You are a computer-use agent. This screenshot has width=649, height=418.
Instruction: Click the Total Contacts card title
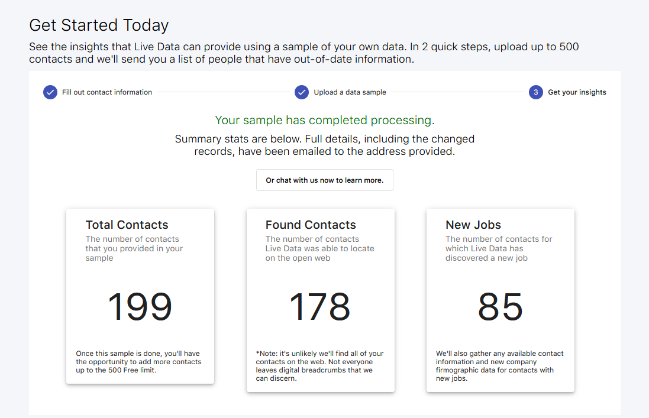127,225
